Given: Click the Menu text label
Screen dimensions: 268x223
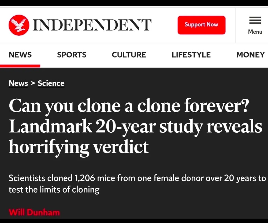Looking at the screenshot, I should 255,32.
